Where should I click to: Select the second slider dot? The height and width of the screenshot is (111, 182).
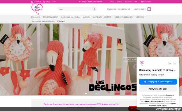point(86,93)
